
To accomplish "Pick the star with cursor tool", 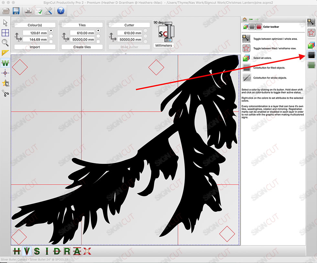I will [5, 83].
